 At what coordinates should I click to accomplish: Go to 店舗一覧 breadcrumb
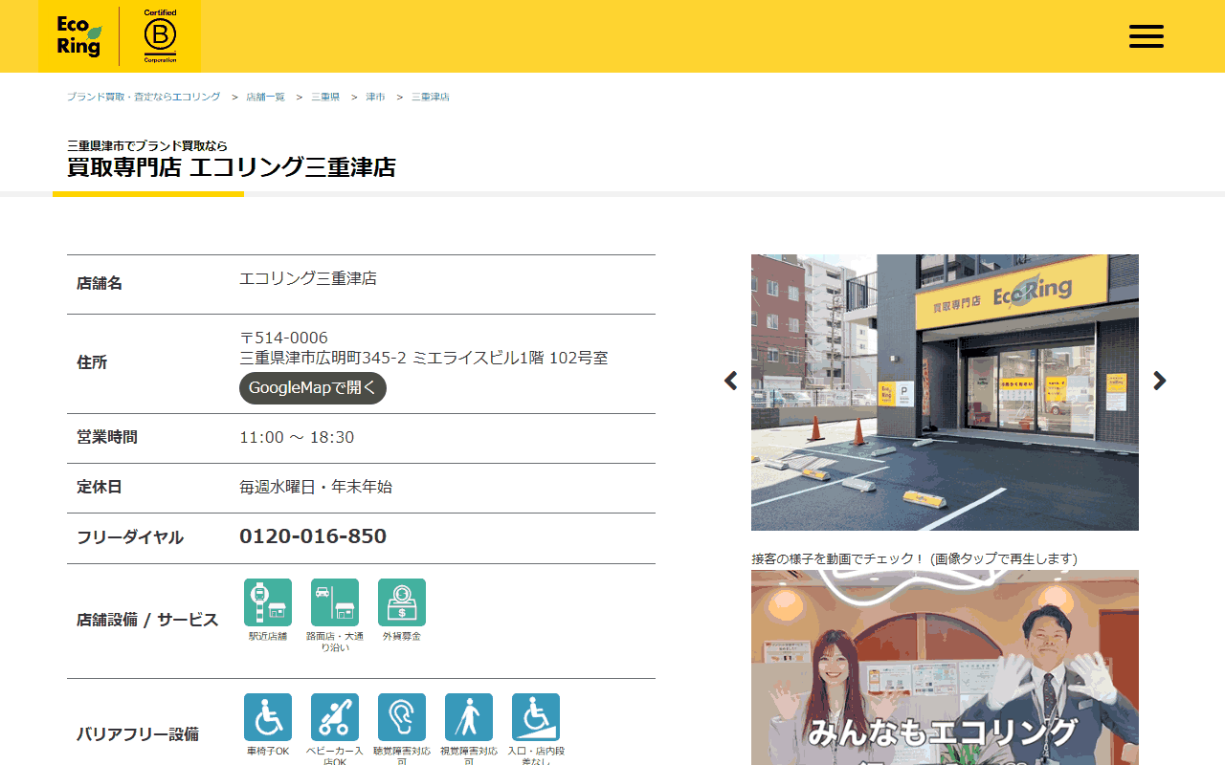(x=265, y=98)
